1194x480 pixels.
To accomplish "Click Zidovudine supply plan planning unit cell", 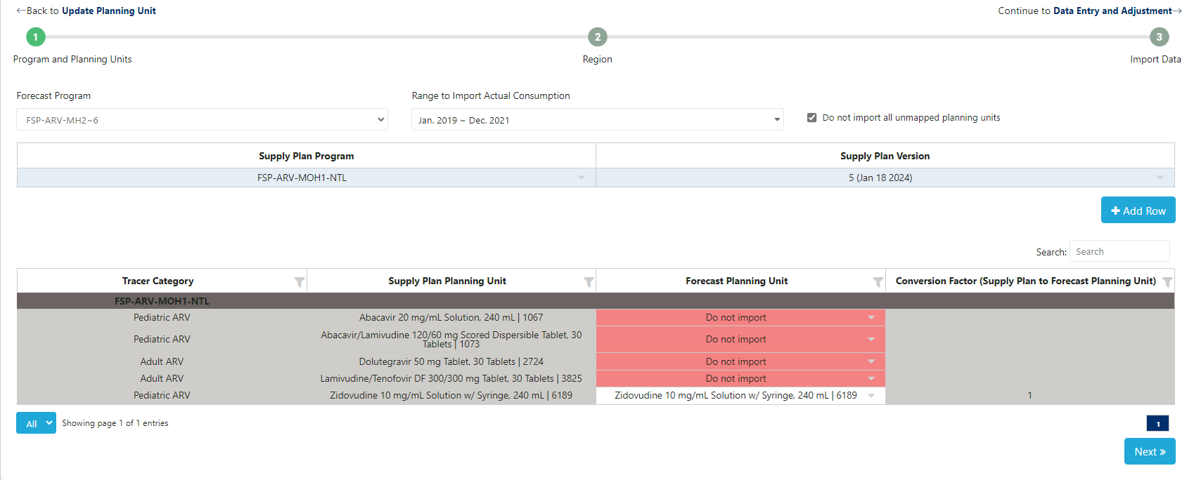I will click(x=451, y=395).
